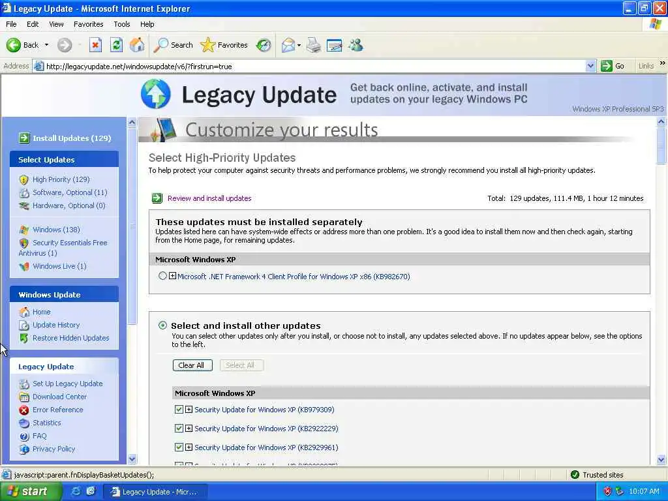
Task: Open the Search toolbar button
Action: pos(174,45)
